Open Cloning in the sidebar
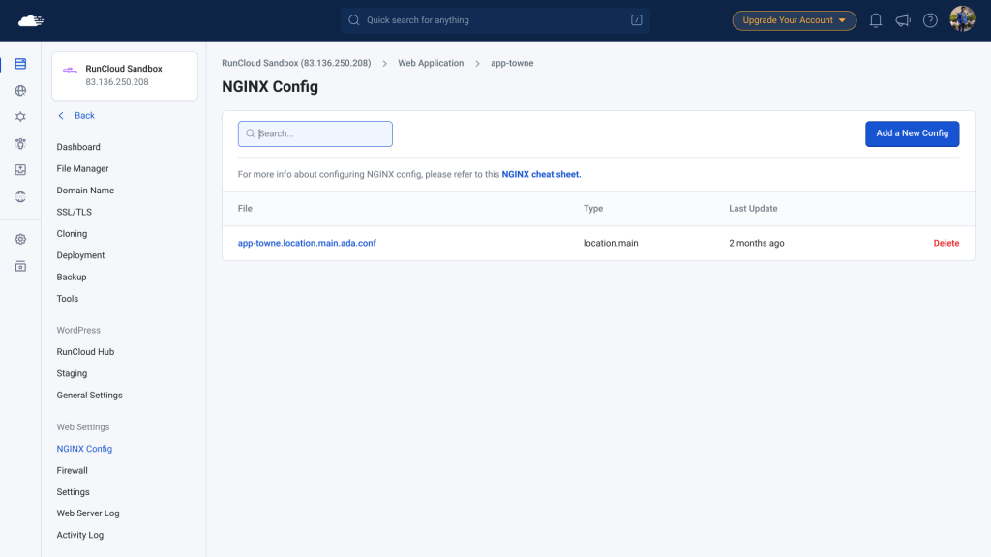 click(x=72, y=234)
